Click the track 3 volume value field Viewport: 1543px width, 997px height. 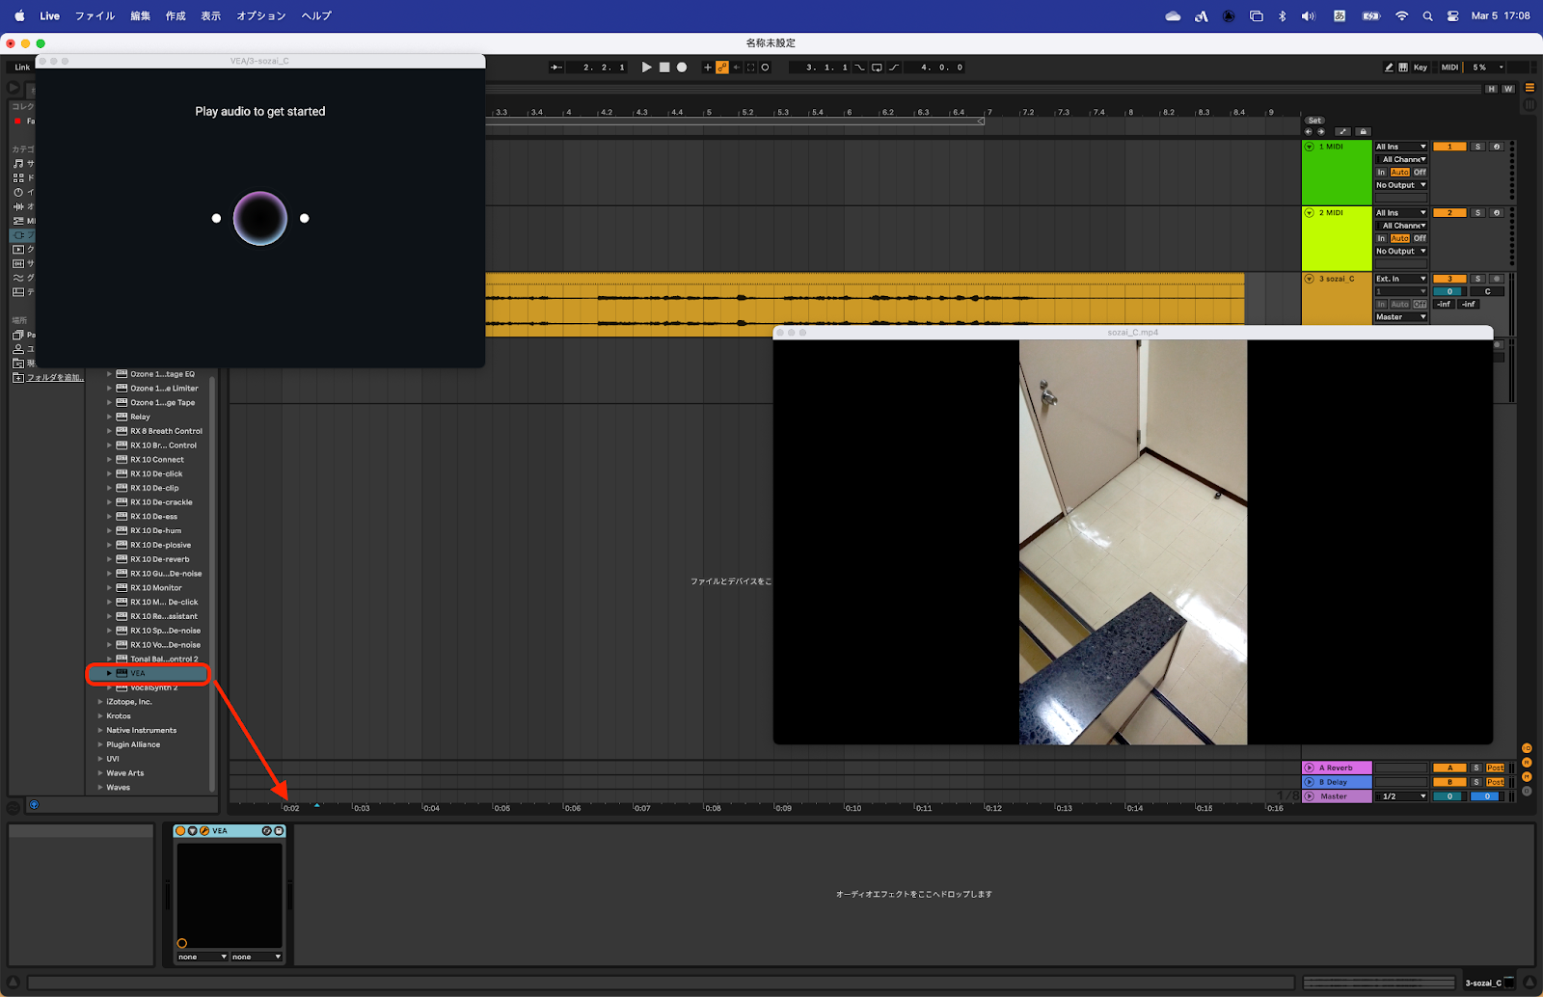pos(1448,291)
